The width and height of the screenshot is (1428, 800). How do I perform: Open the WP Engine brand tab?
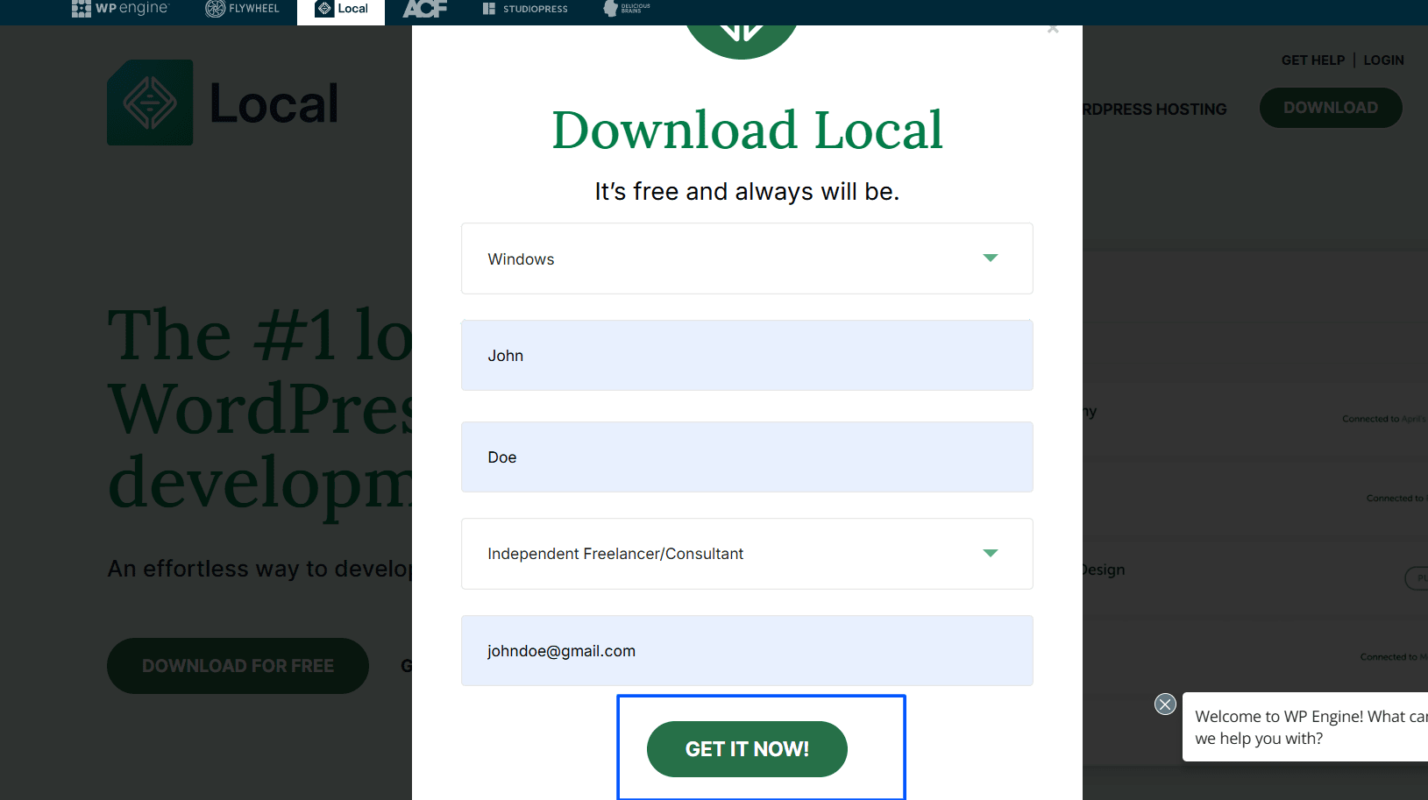pos(119,9)
